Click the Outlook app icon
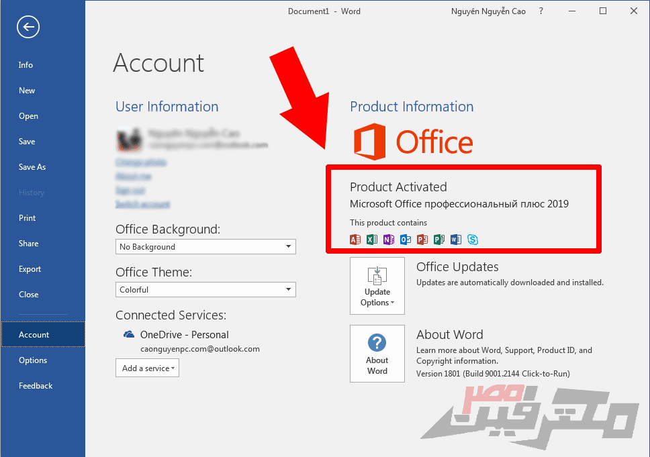This screenshot has width=650, height=457. click(x=406, y=240)
